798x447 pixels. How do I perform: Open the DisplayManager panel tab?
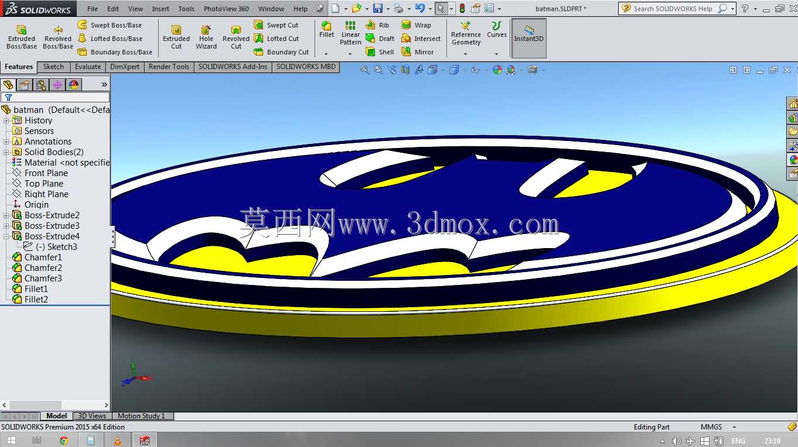click(74, 85)
